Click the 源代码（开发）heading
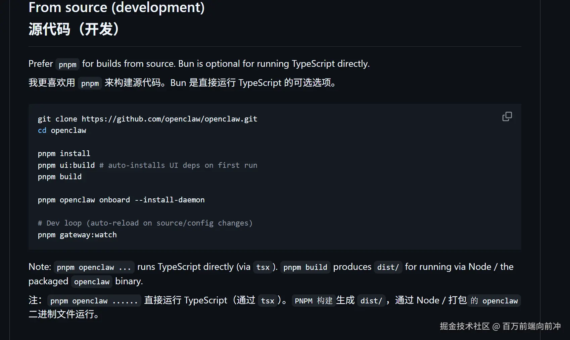 click(74, 30)
